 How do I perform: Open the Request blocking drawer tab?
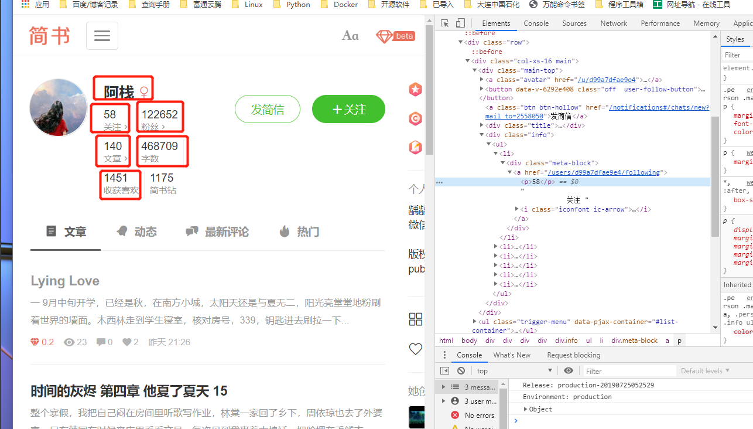(573, 355)
